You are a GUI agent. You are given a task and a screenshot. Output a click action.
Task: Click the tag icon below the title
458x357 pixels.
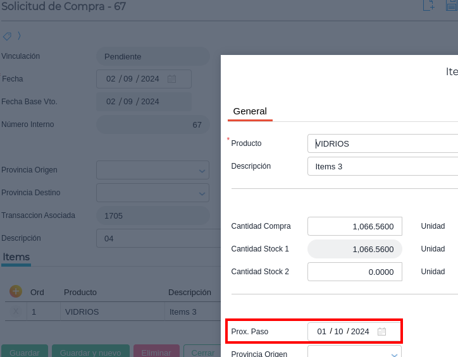(7, 36)
